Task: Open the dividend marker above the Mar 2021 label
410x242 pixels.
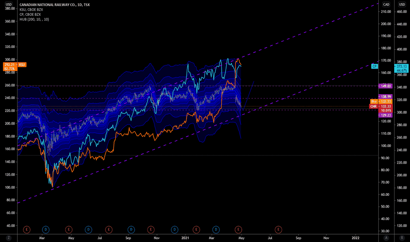Action: pyautogui.click(x=216, y=230)
